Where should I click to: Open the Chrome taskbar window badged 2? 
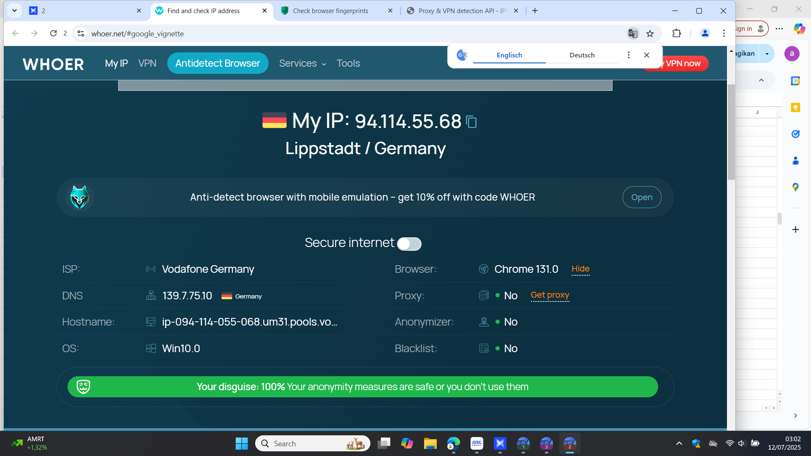[569, 443]
